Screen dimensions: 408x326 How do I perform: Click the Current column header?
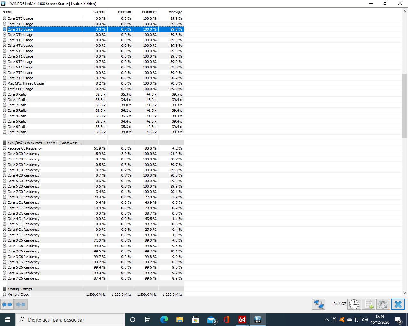[x=95, y=12]
